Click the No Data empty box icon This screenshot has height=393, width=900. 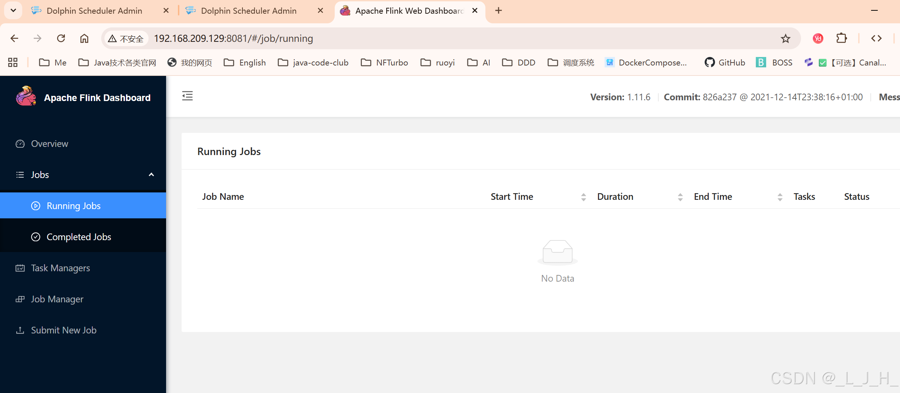point(557,252)
